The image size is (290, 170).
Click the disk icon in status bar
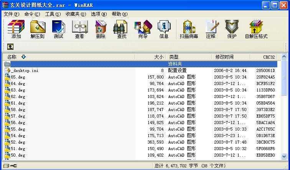tap(6, 165)
